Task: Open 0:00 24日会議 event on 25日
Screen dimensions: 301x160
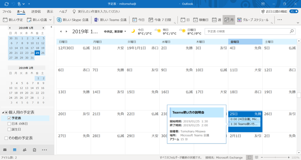Action: 245,119
